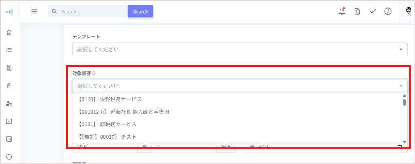The width and height of the screenshot is (415, 164).
Task: Open the user avatar profile
Action: tap(409, 11)
